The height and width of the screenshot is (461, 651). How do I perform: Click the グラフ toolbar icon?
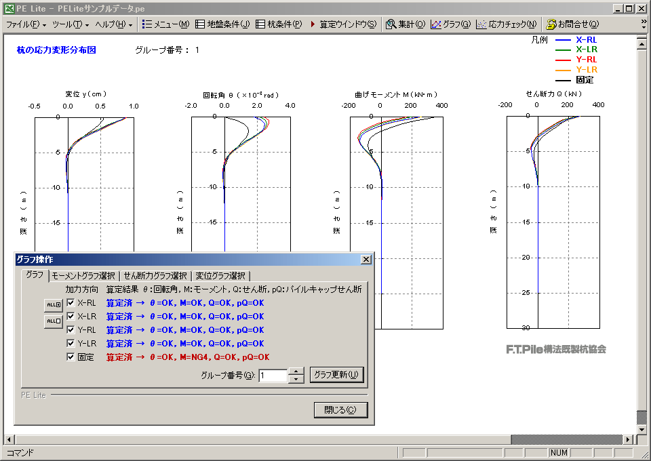point(450,24)
